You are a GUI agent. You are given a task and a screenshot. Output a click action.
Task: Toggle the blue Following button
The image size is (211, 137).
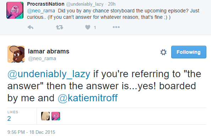pyautogui.click(x=189, y=52)
